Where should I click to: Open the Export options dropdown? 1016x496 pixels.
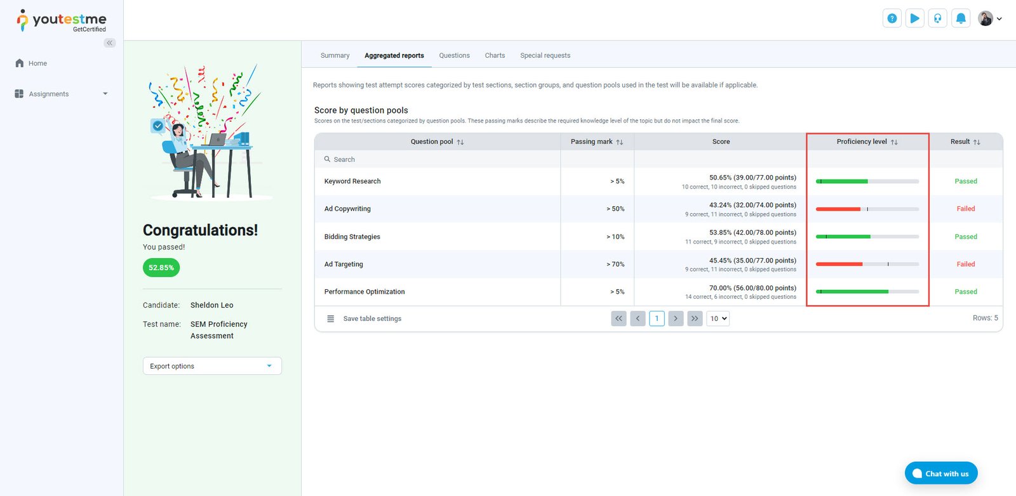click(212, 366)
